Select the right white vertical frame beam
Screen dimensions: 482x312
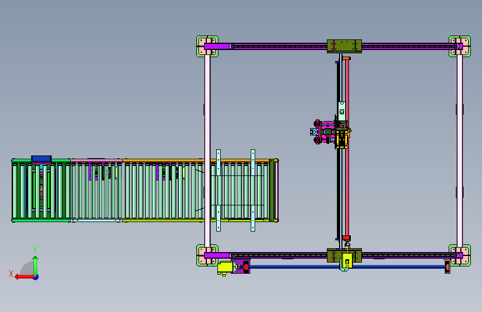[x=460, y=150]
